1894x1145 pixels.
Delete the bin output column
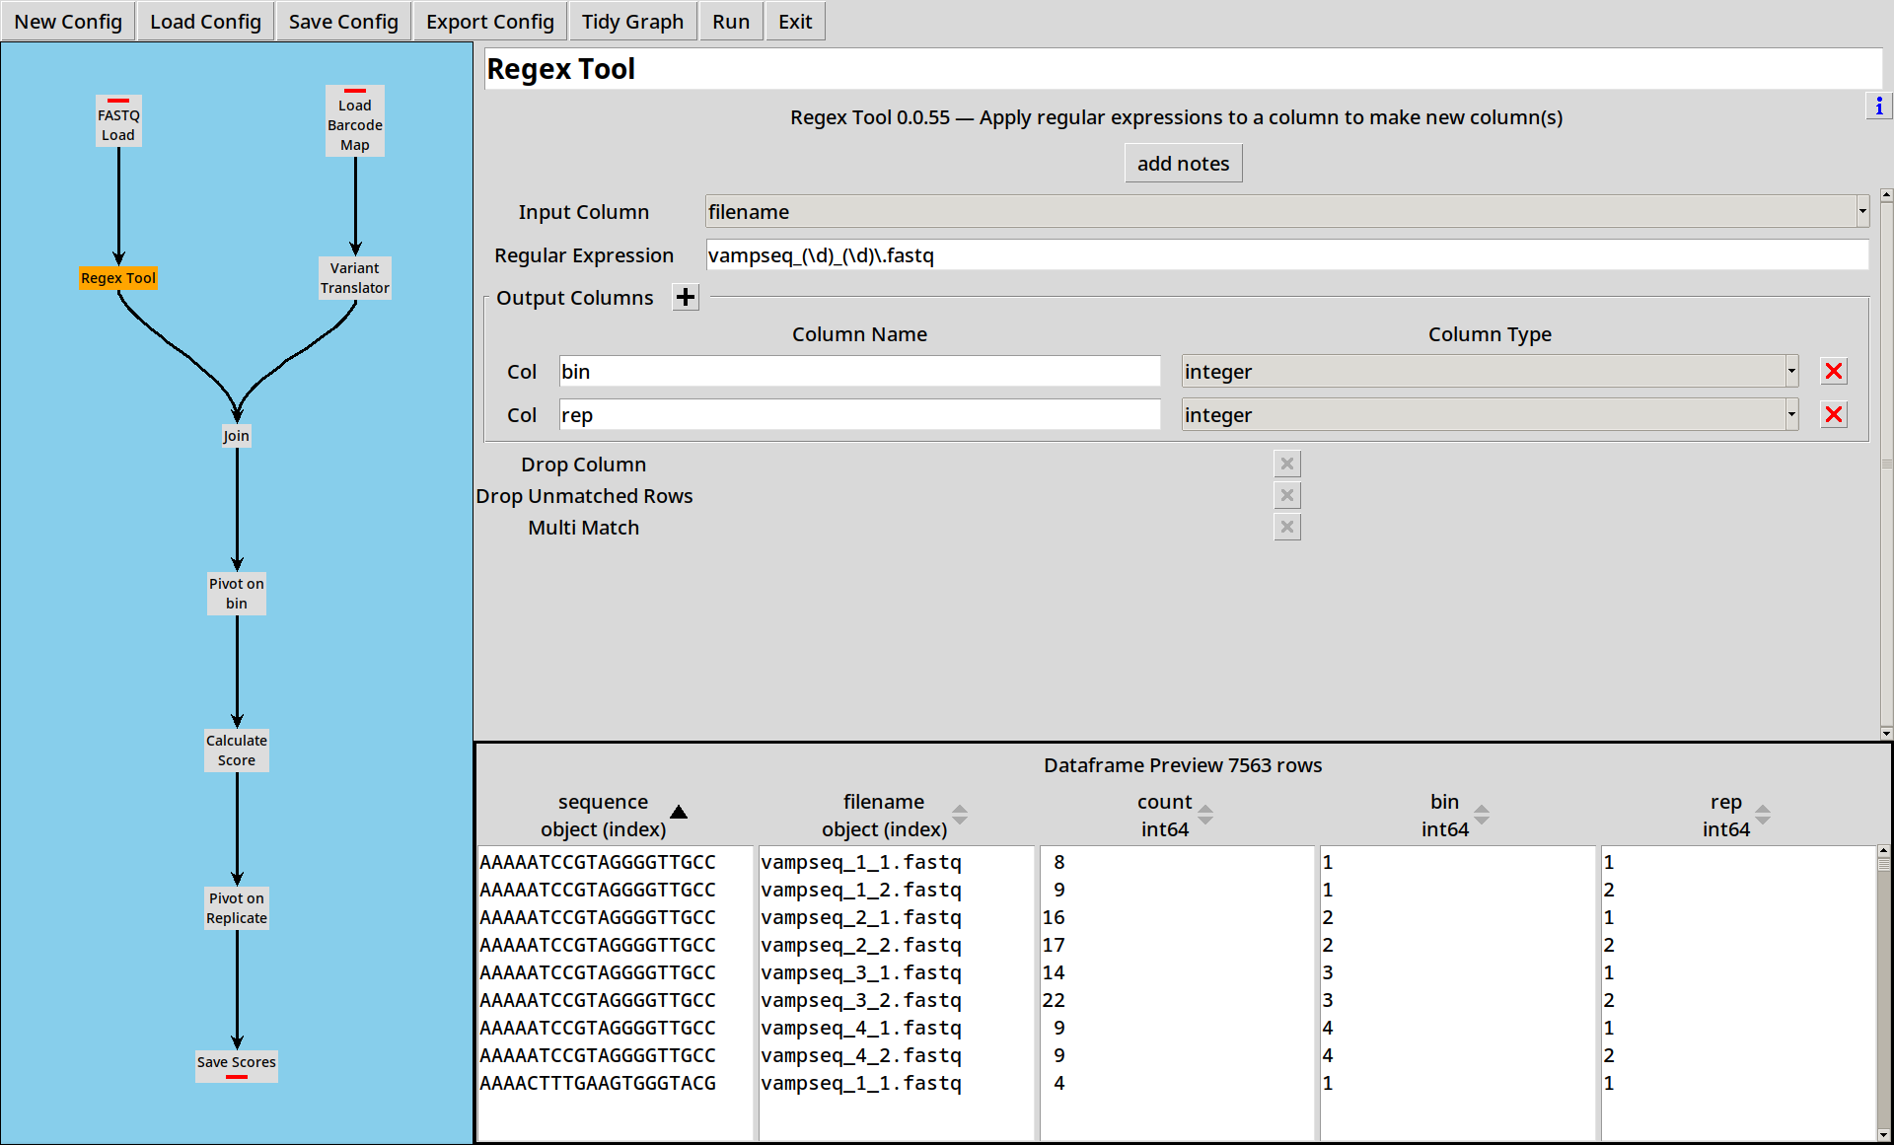point(1834,372)
